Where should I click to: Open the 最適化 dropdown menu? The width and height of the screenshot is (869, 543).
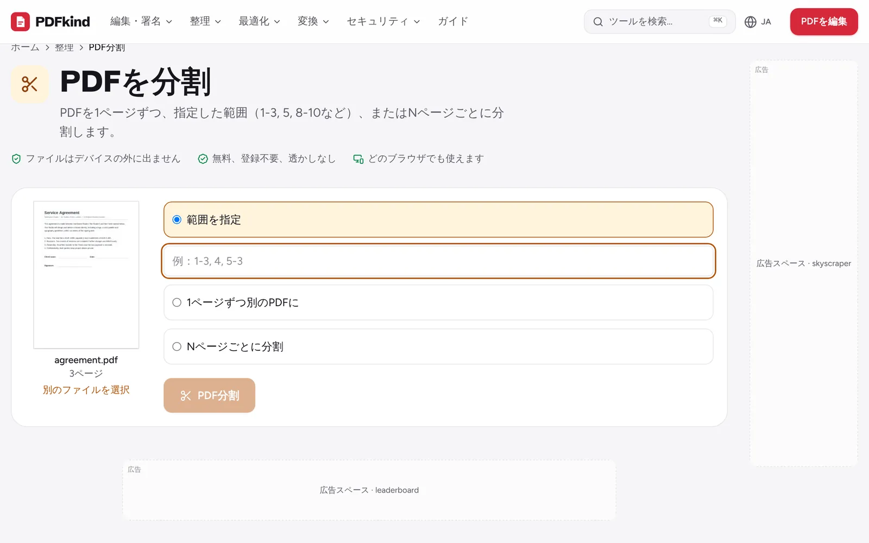(259, 22)
